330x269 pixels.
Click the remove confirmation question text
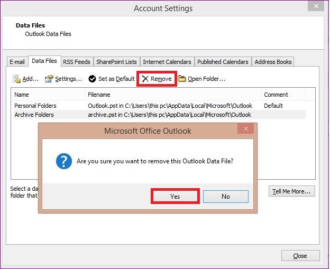coord(155,161)
